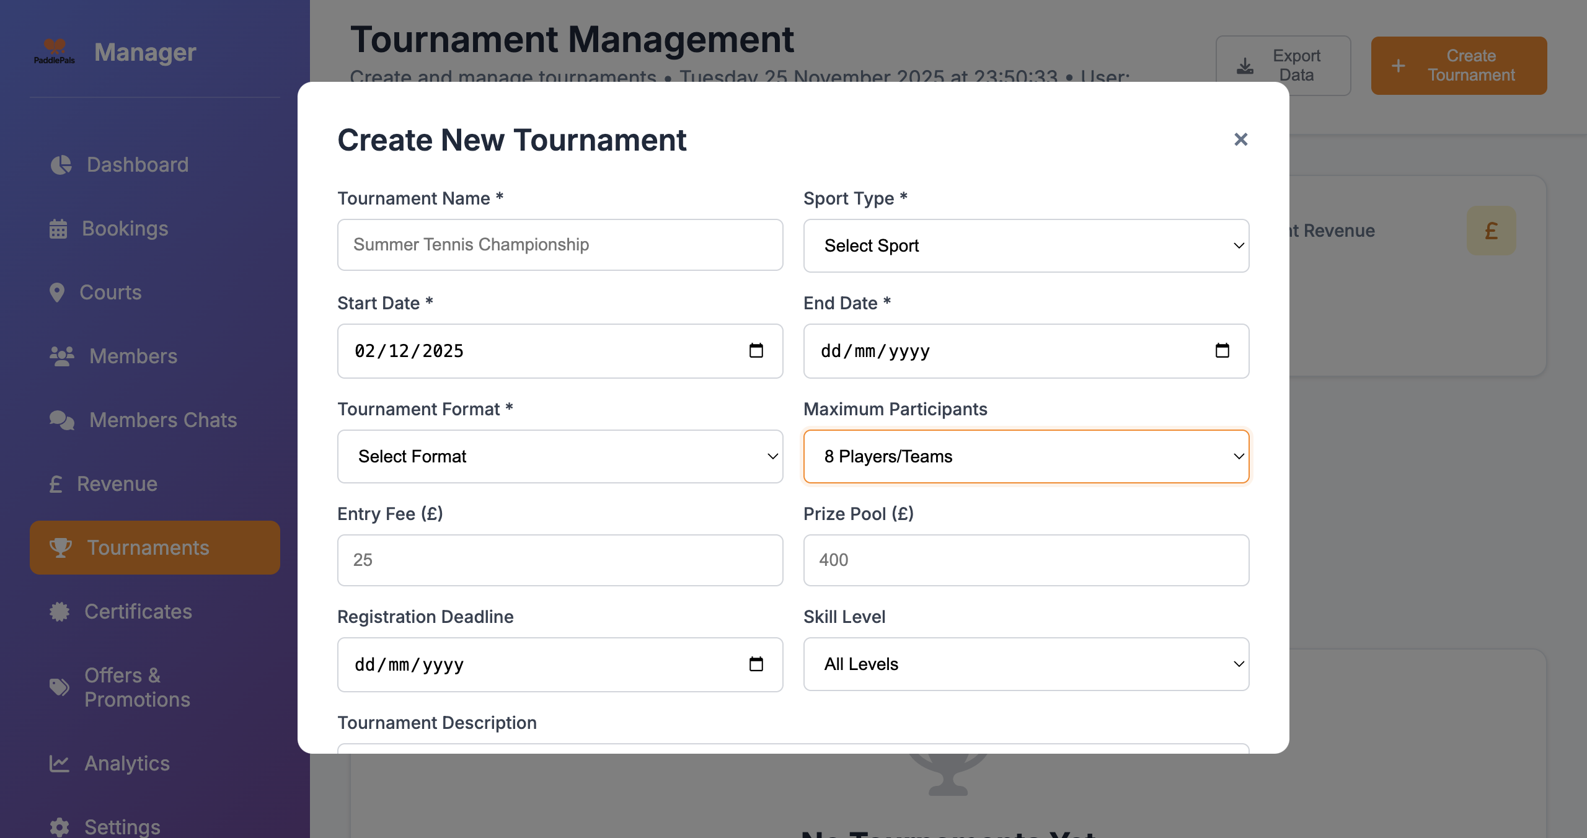This screenshot has width=1587, height=838.
Task: Open Offers & Promotions via the tag icon
Action: point(59,687)
